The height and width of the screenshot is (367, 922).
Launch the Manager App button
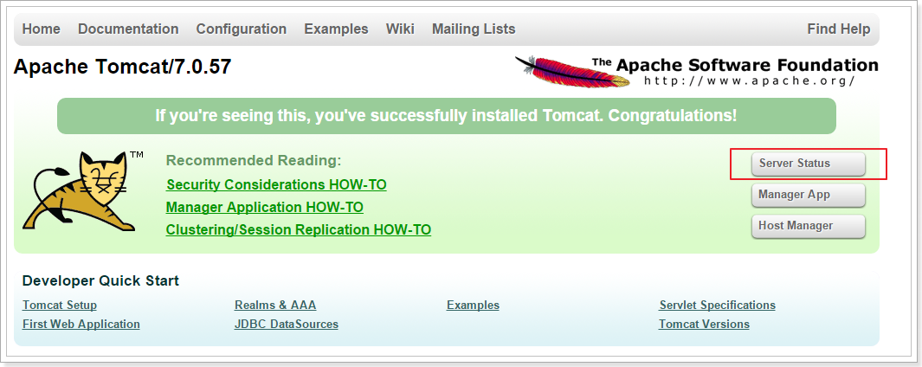click(x=808, y=195)
